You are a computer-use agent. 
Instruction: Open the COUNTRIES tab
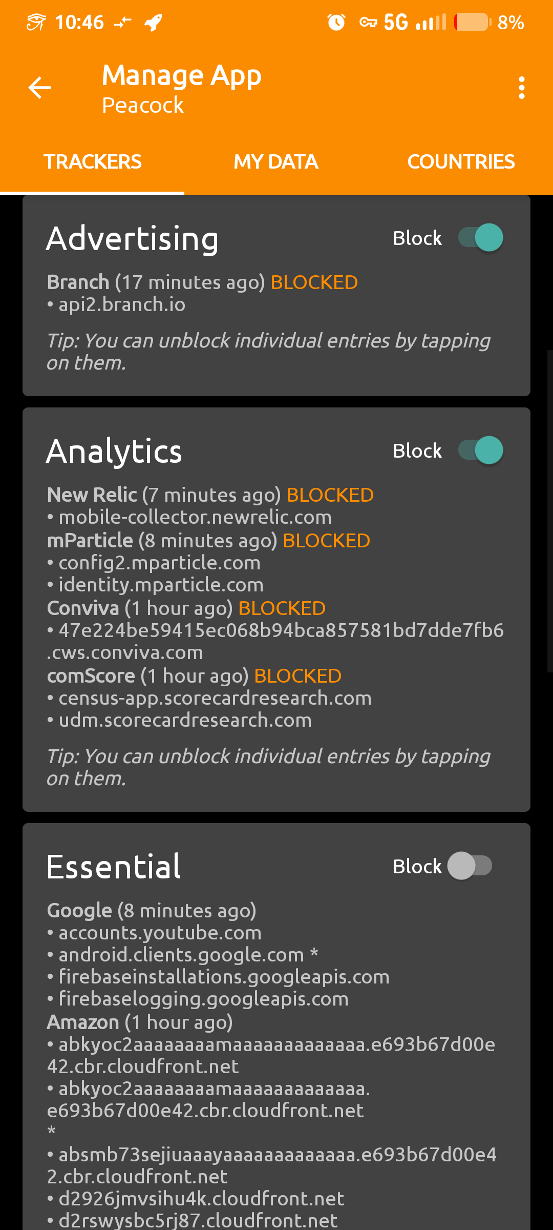click(x=461, y=162)
